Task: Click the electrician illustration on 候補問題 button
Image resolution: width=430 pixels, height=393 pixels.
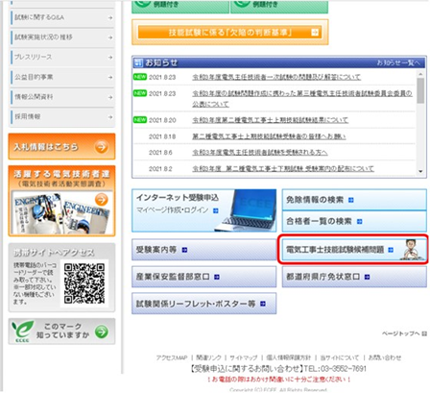Action: (x=412, y=250)
